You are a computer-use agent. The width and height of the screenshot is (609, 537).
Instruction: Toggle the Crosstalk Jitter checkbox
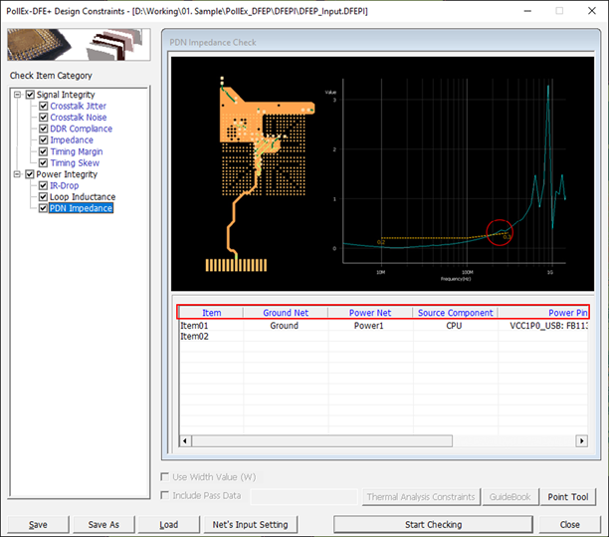pos(43,107)
